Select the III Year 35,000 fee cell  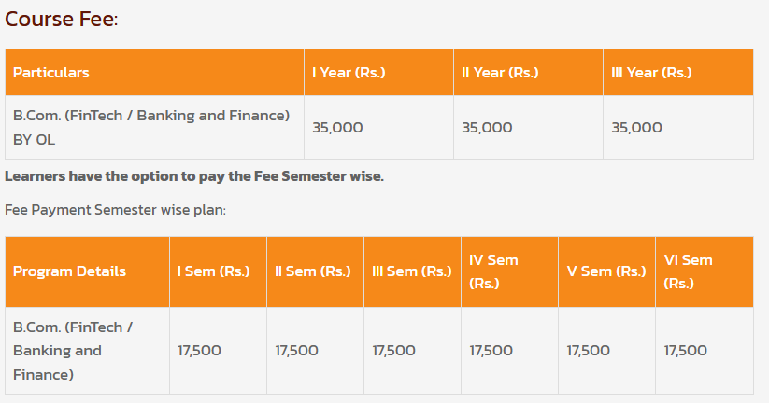[636, 127]
